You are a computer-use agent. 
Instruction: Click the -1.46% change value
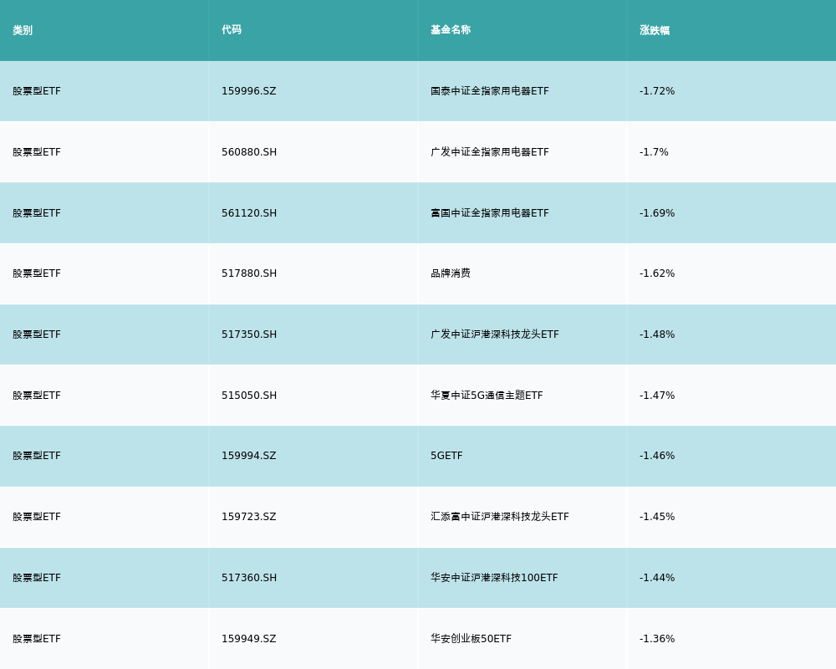click(657, 456)
